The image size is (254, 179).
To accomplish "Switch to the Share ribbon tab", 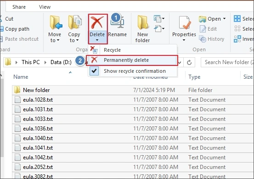I will (19, 7).
